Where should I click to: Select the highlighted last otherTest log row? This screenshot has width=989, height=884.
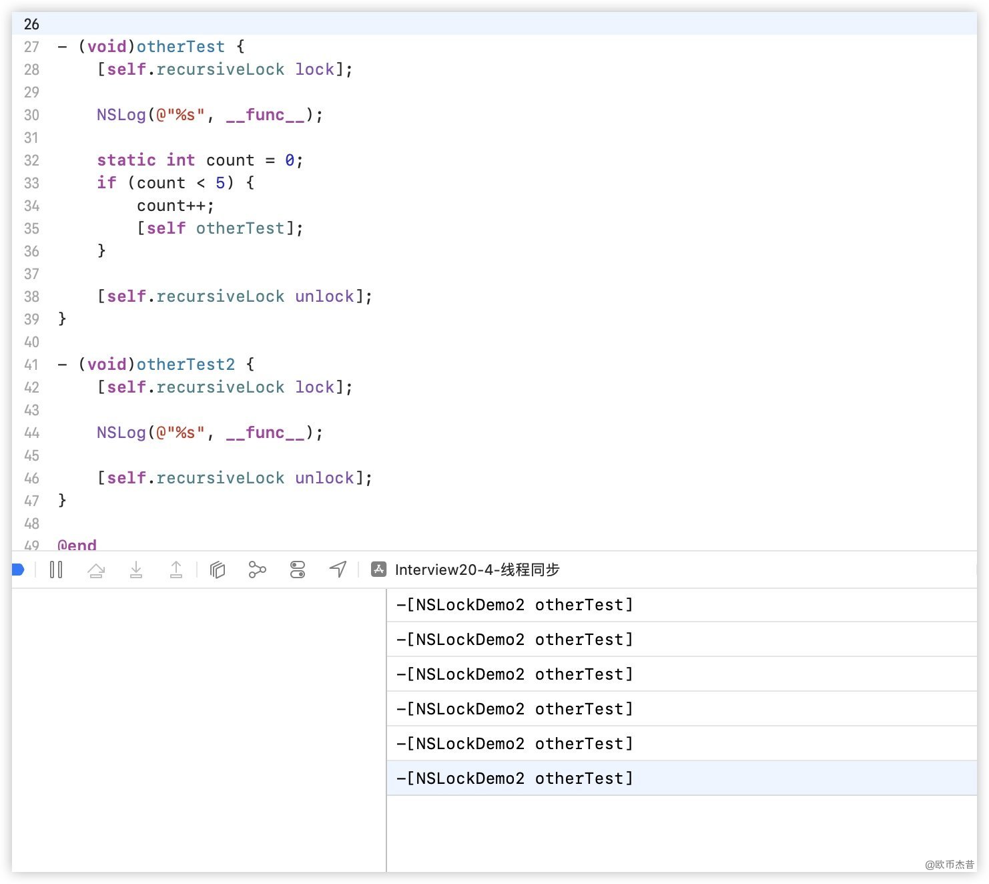pyautogui.click(x=514, y=779)
